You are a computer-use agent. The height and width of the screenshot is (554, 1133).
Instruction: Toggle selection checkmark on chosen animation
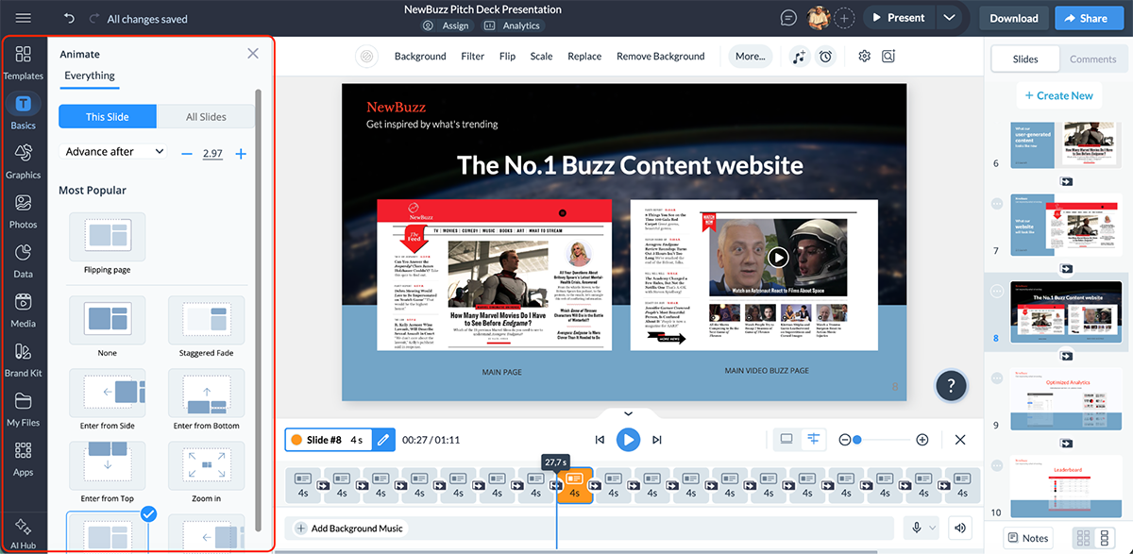click(x=147, y=514)
